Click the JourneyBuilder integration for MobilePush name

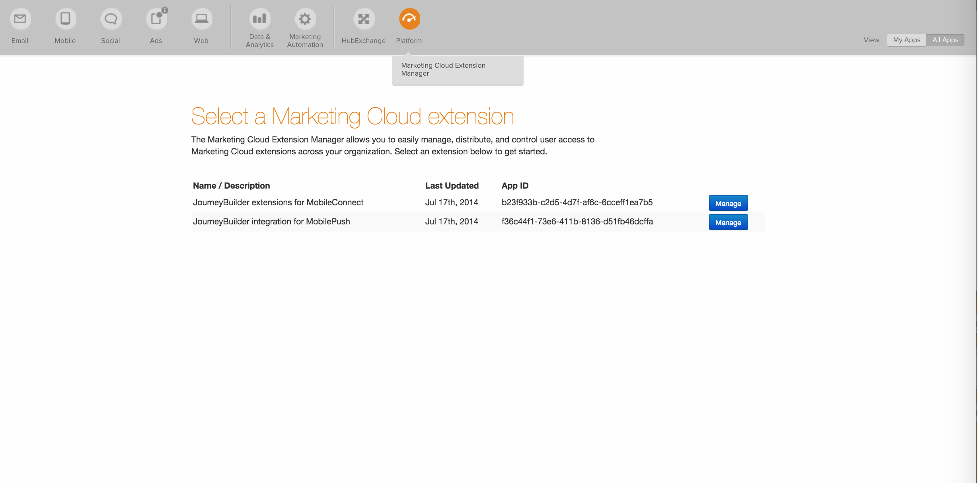271,222
